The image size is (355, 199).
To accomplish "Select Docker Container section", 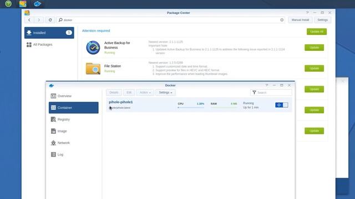I will click(x=74, y=108).
